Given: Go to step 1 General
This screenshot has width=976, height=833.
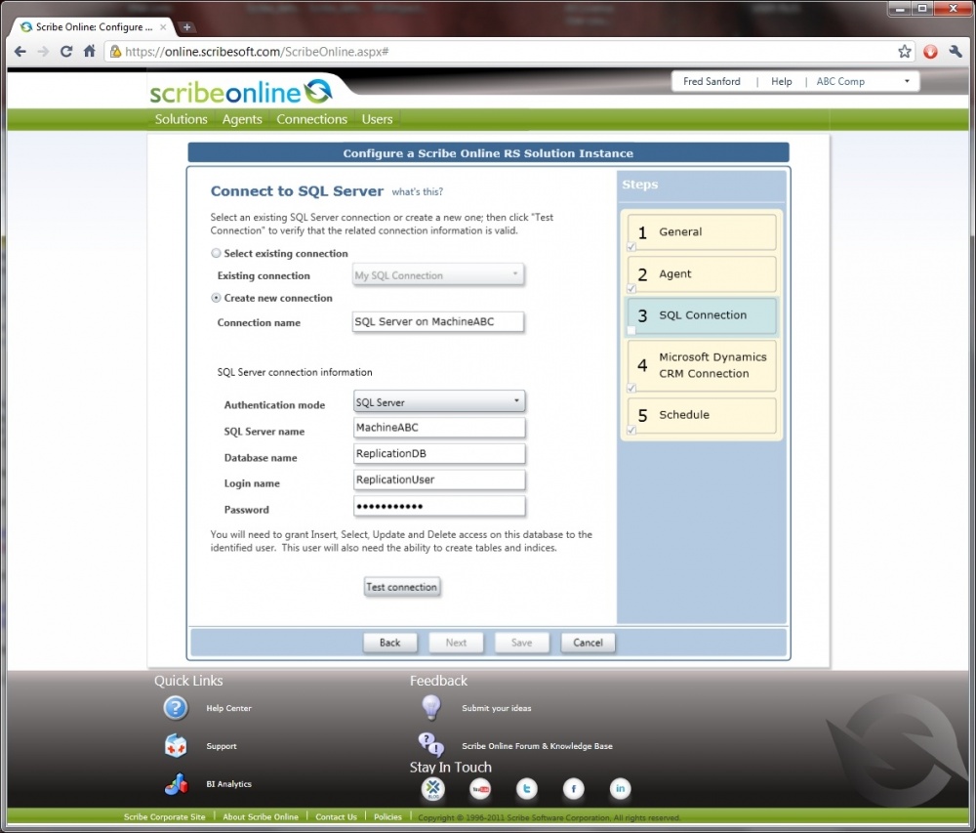Looking at the screenshot, I should [702, 232].
